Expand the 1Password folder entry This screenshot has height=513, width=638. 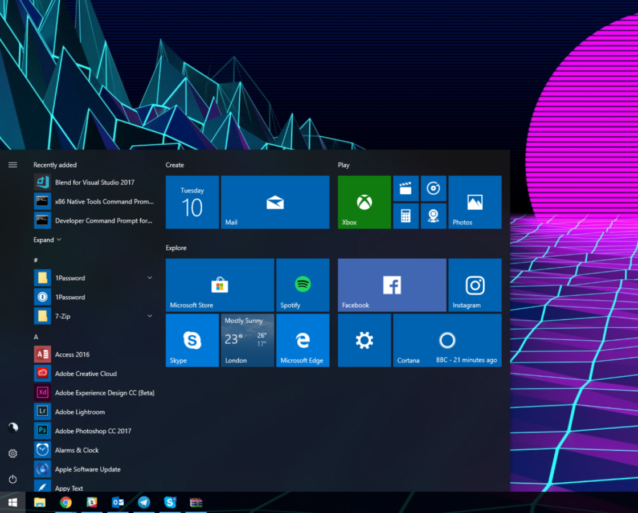[x=149, y=278]
